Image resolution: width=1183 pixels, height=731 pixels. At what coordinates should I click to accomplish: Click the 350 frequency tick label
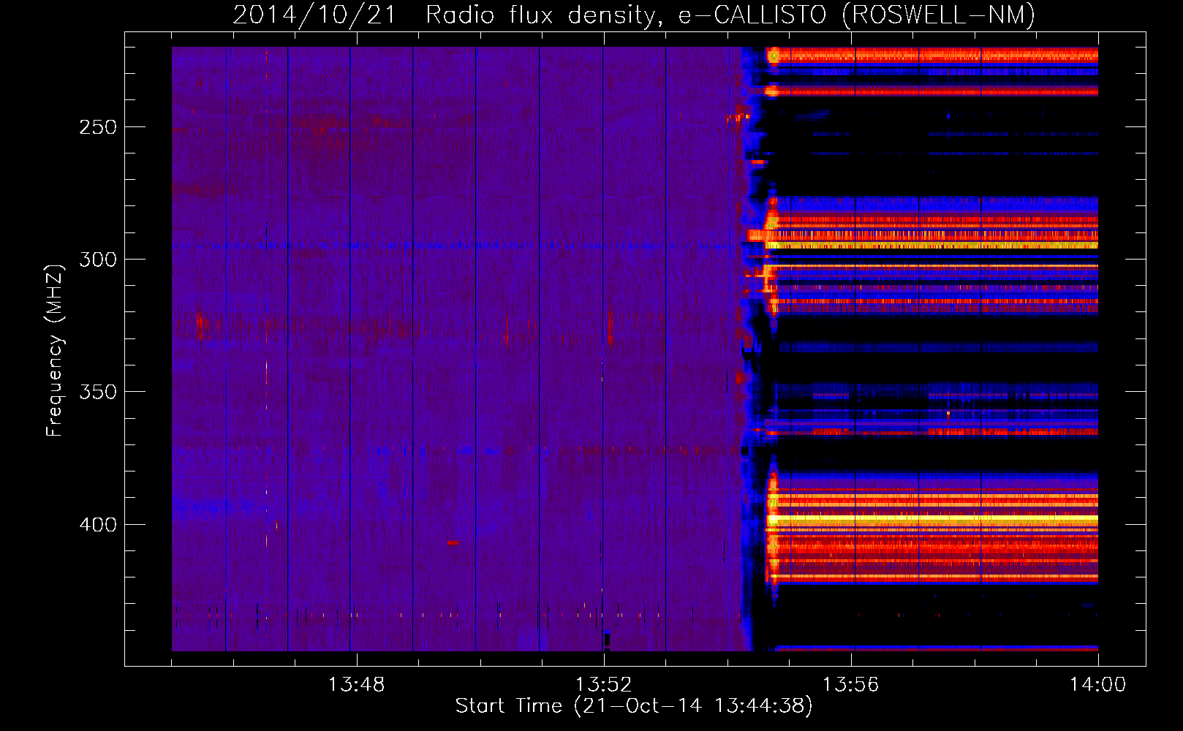tap(98, 392)
